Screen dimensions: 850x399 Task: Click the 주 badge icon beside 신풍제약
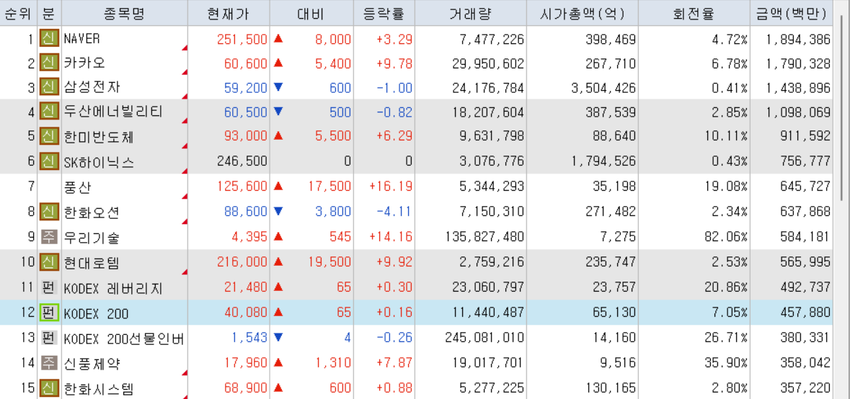(49, 363)
